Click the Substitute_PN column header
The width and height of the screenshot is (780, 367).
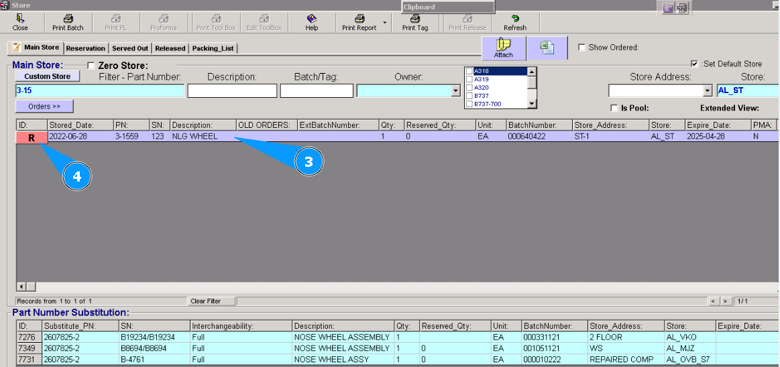coord(80,326)
